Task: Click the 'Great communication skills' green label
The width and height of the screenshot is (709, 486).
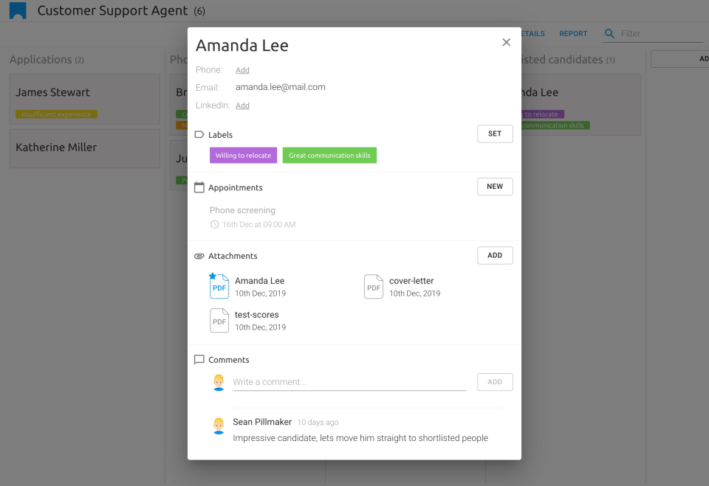Action: click(329, 156)
